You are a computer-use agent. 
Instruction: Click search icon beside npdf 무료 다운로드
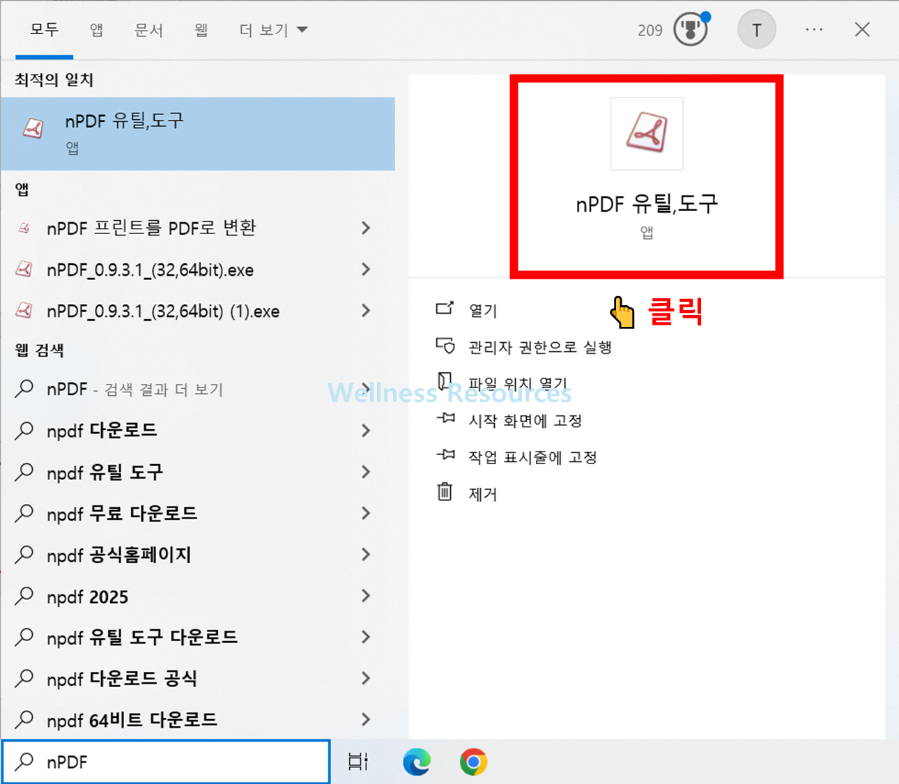point(24,513)
